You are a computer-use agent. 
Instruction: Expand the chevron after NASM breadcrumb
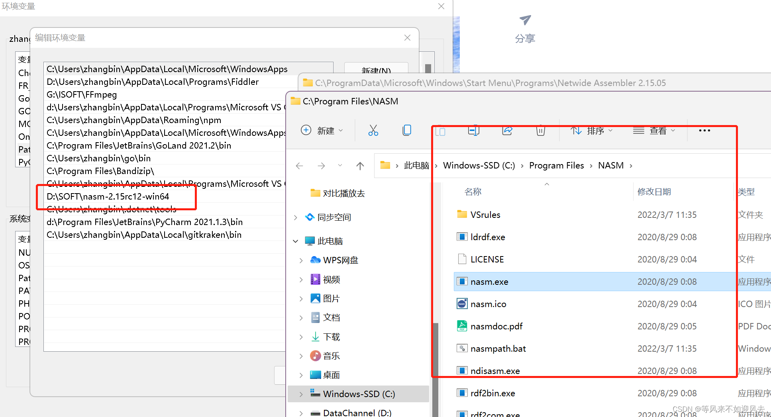pos(631,166)
